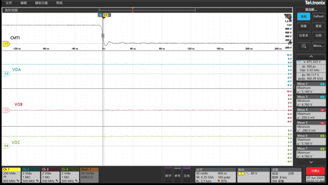Open the 触发 (Trigger) settings badge
The image size is (328, 185).
[x=254, y=175]
